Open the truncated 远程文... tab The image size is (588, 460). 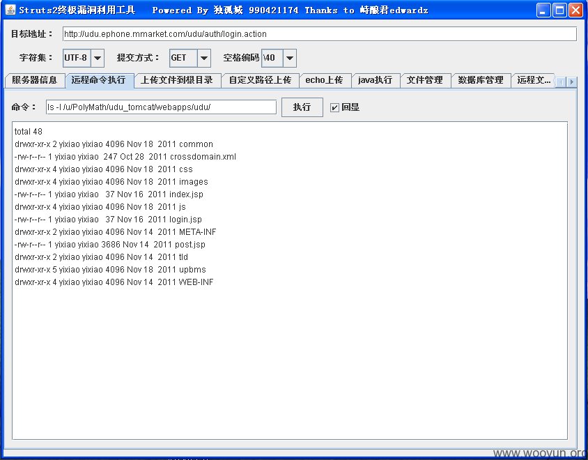(x=534, y=80)
